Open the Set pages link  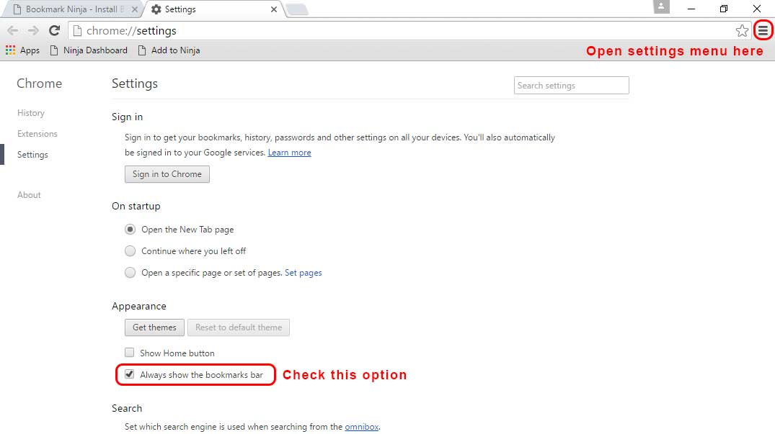(x=303, y=273)
